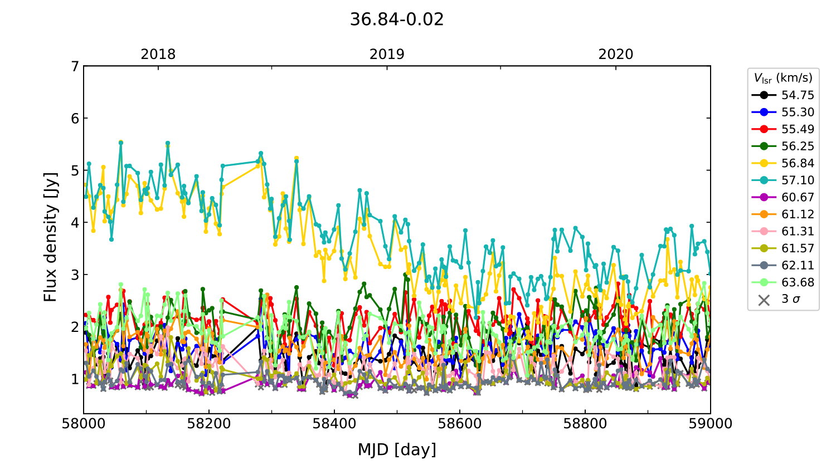Click the red 55.49 legend marker
Screen dimensions: 836x470
click(x=764, y=129)
